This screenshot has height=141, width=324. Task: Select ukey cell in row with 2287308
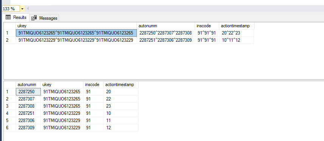(x=62, y=106)
